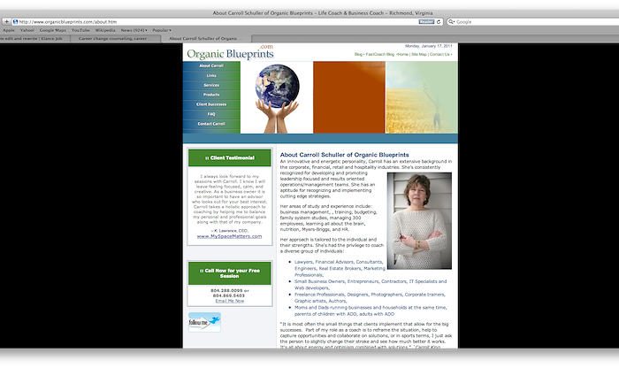Viewport: 619px width, 368px height.
Task: Click the Site Map link
Action: [x=419, y=55]
